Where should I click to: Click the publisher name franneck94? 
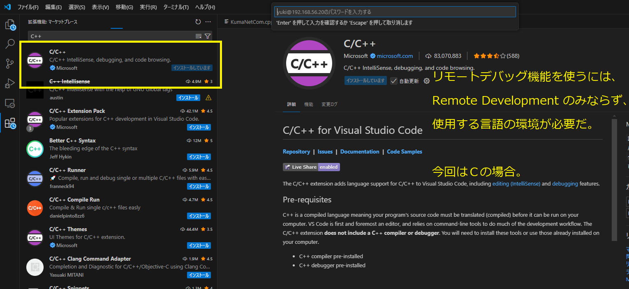click(62, 186)
